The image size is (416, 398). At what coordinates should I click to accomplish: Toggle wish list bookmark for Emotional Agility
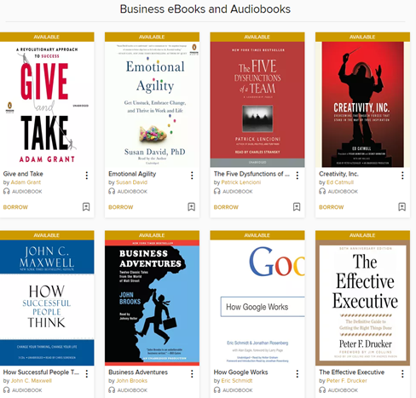tap(192, 207)
